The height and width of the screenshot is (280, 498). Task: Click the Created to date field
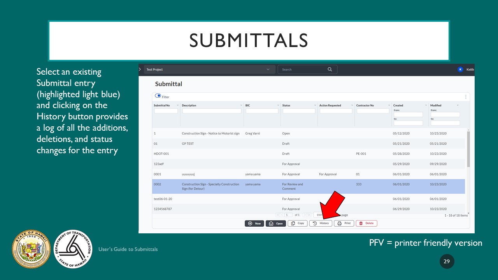[408, 123]
